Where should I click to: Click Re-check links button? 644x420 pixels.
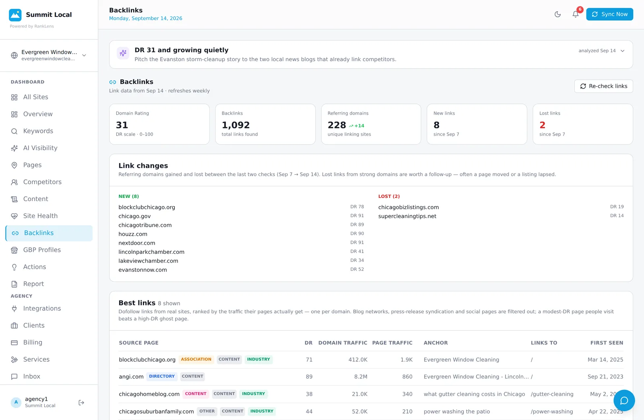(x=603, y=86)
